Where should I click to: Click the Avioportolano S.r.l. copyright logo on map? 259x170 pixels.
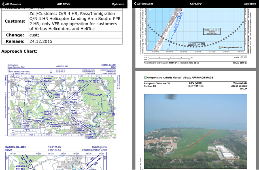click(x=221, y=47)
